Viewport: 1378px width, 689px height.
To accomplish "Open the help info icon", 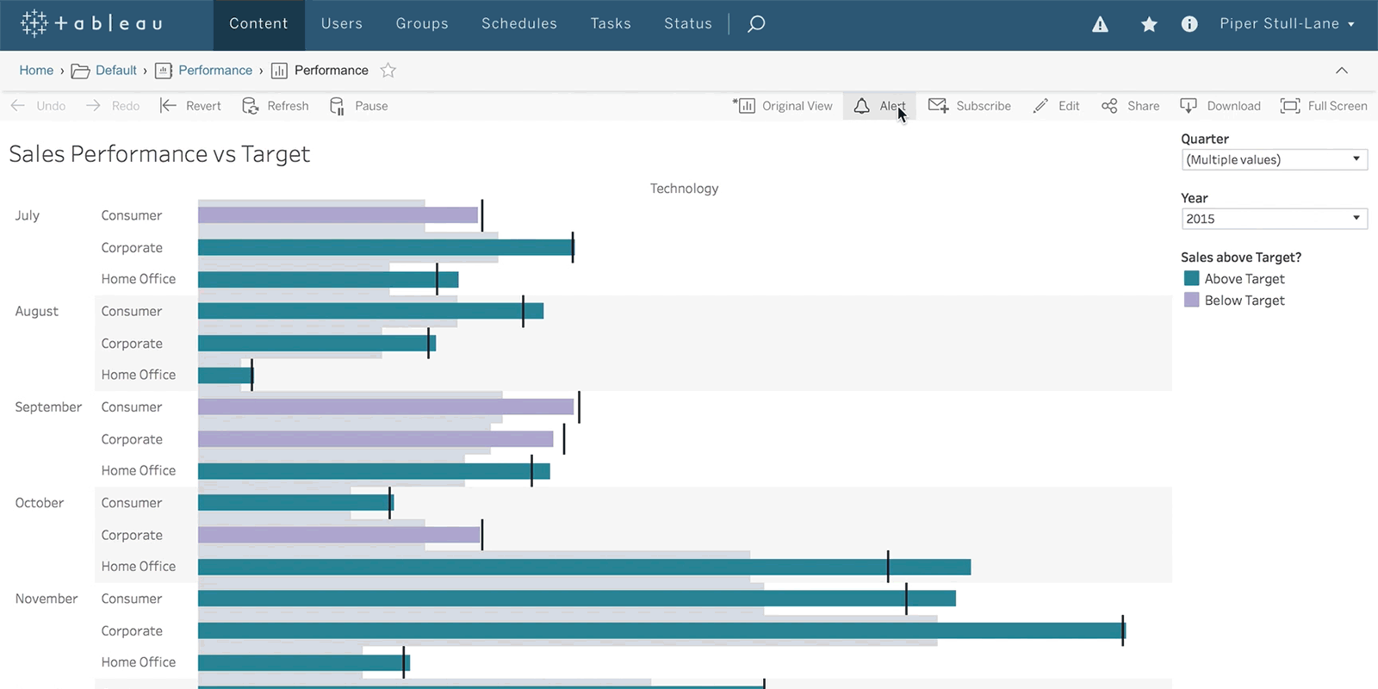I will click(1189, 24).
